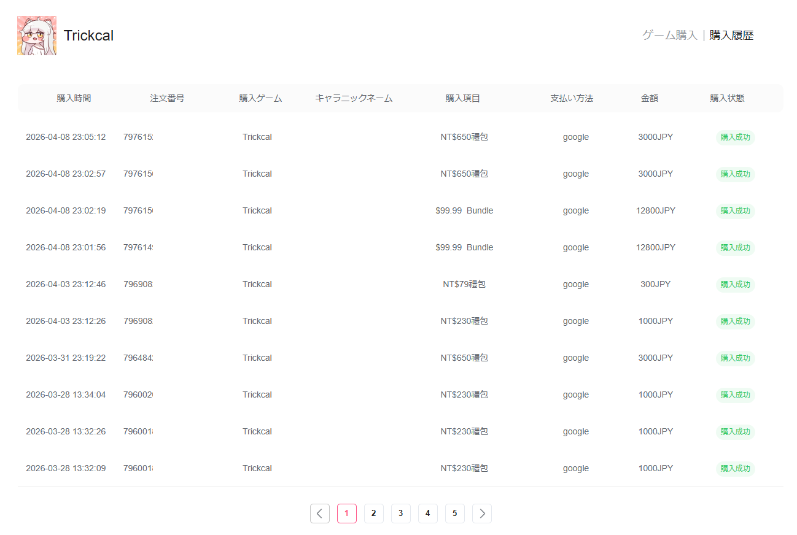Click 購入成功 badge for 23:05:12 order
This screenshot has height=535, width=797.
[x=735, y=137]
